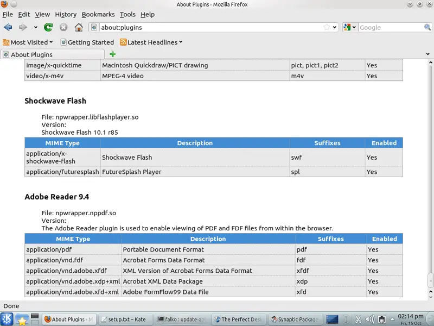The image size is (434, 326).
Task: Click the Portable Document Format description
Action: 163,249
